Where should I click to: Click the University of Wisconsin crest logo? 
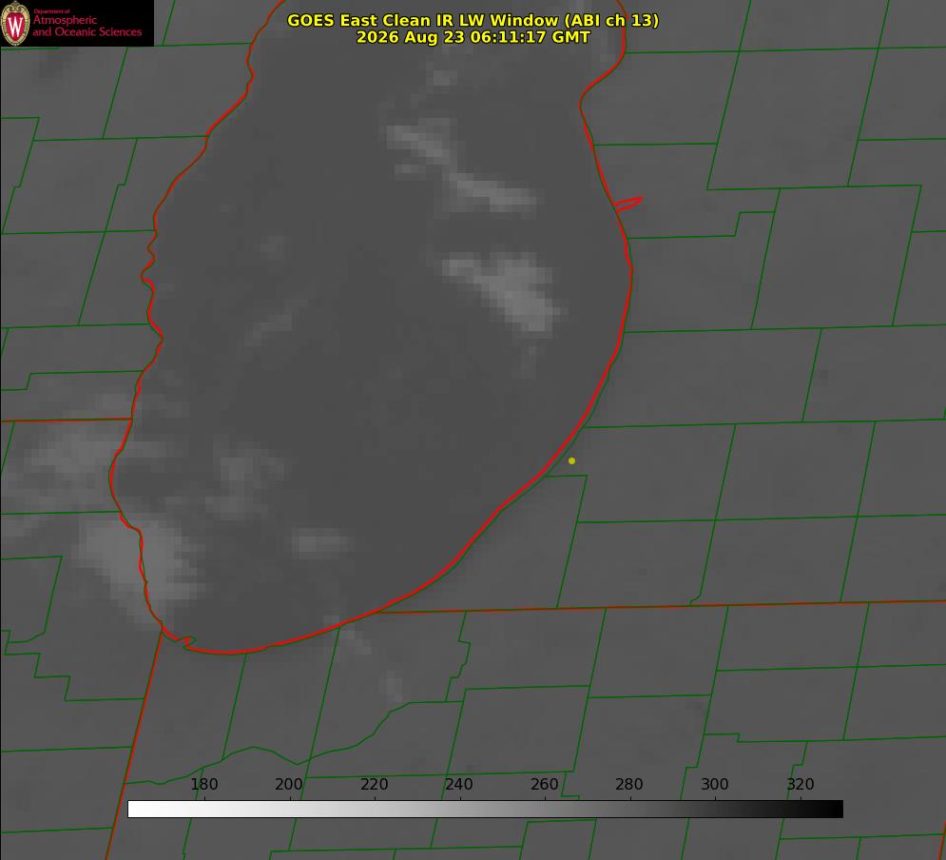[15, 23]
